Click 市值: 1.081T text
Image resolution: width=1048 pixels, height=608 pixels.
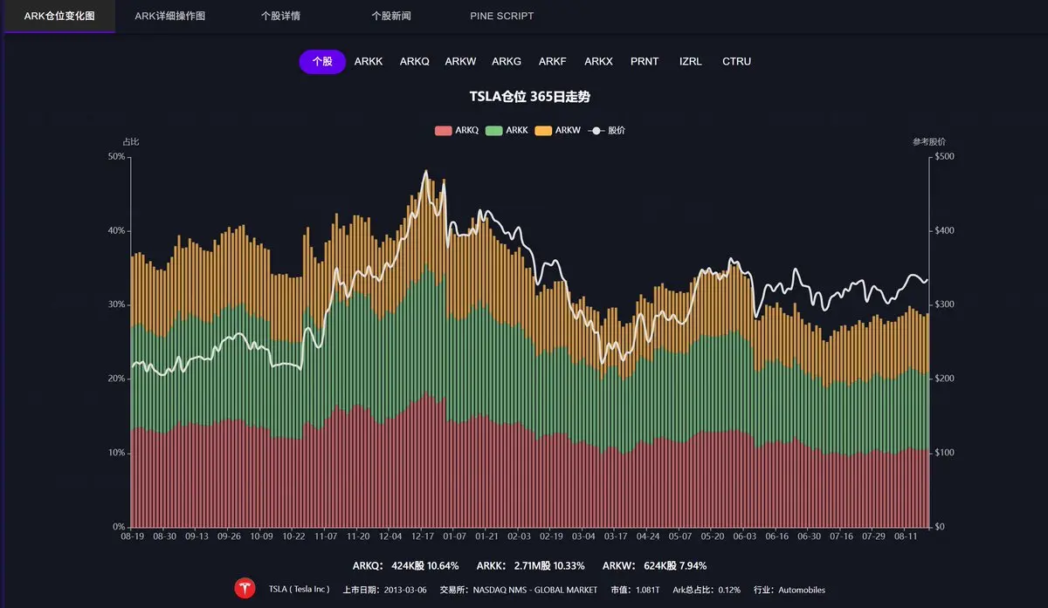(x=634, y=590)
